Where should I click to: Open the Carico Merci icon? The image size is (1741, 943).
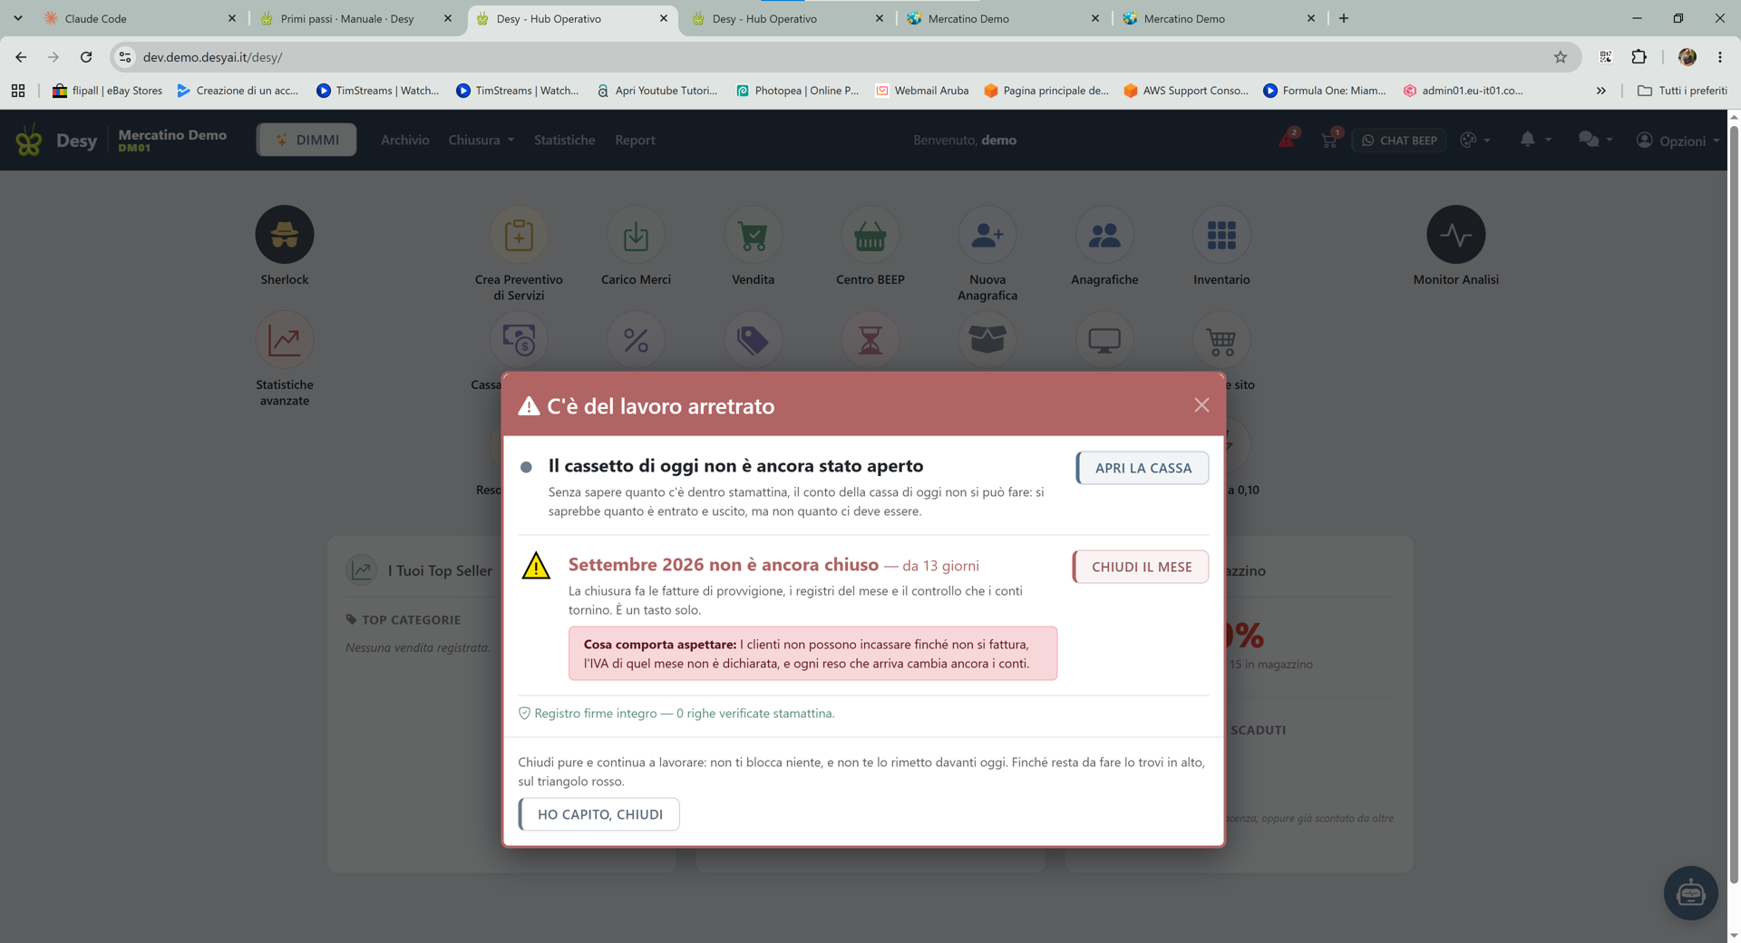[x=636, y=235]
